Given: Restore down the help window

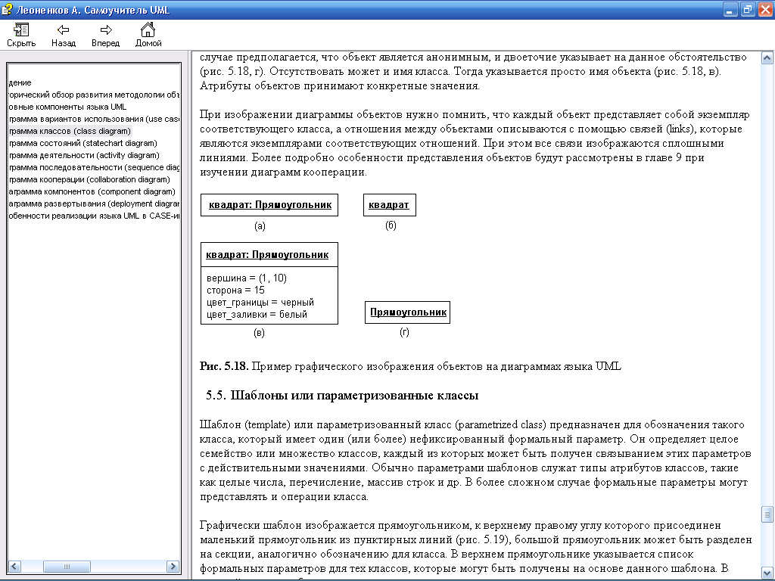Looking at the screenshot, I should [x=748, y=9].
